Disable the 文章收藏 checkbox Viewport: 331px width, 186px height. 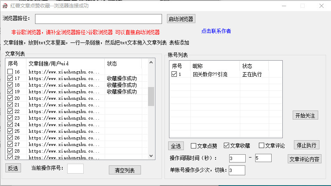pyautogui.click(x=226, y=146)
